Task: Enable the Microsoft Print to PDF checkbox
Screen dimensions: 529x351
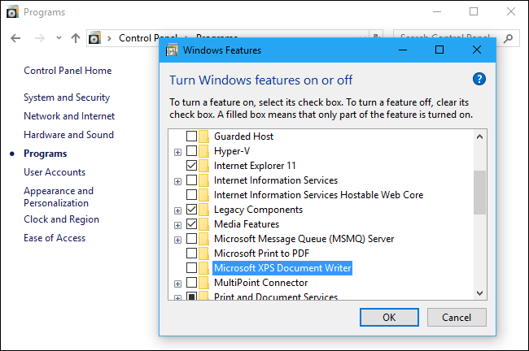Action: pyautogui.click(x=191, y=253)
